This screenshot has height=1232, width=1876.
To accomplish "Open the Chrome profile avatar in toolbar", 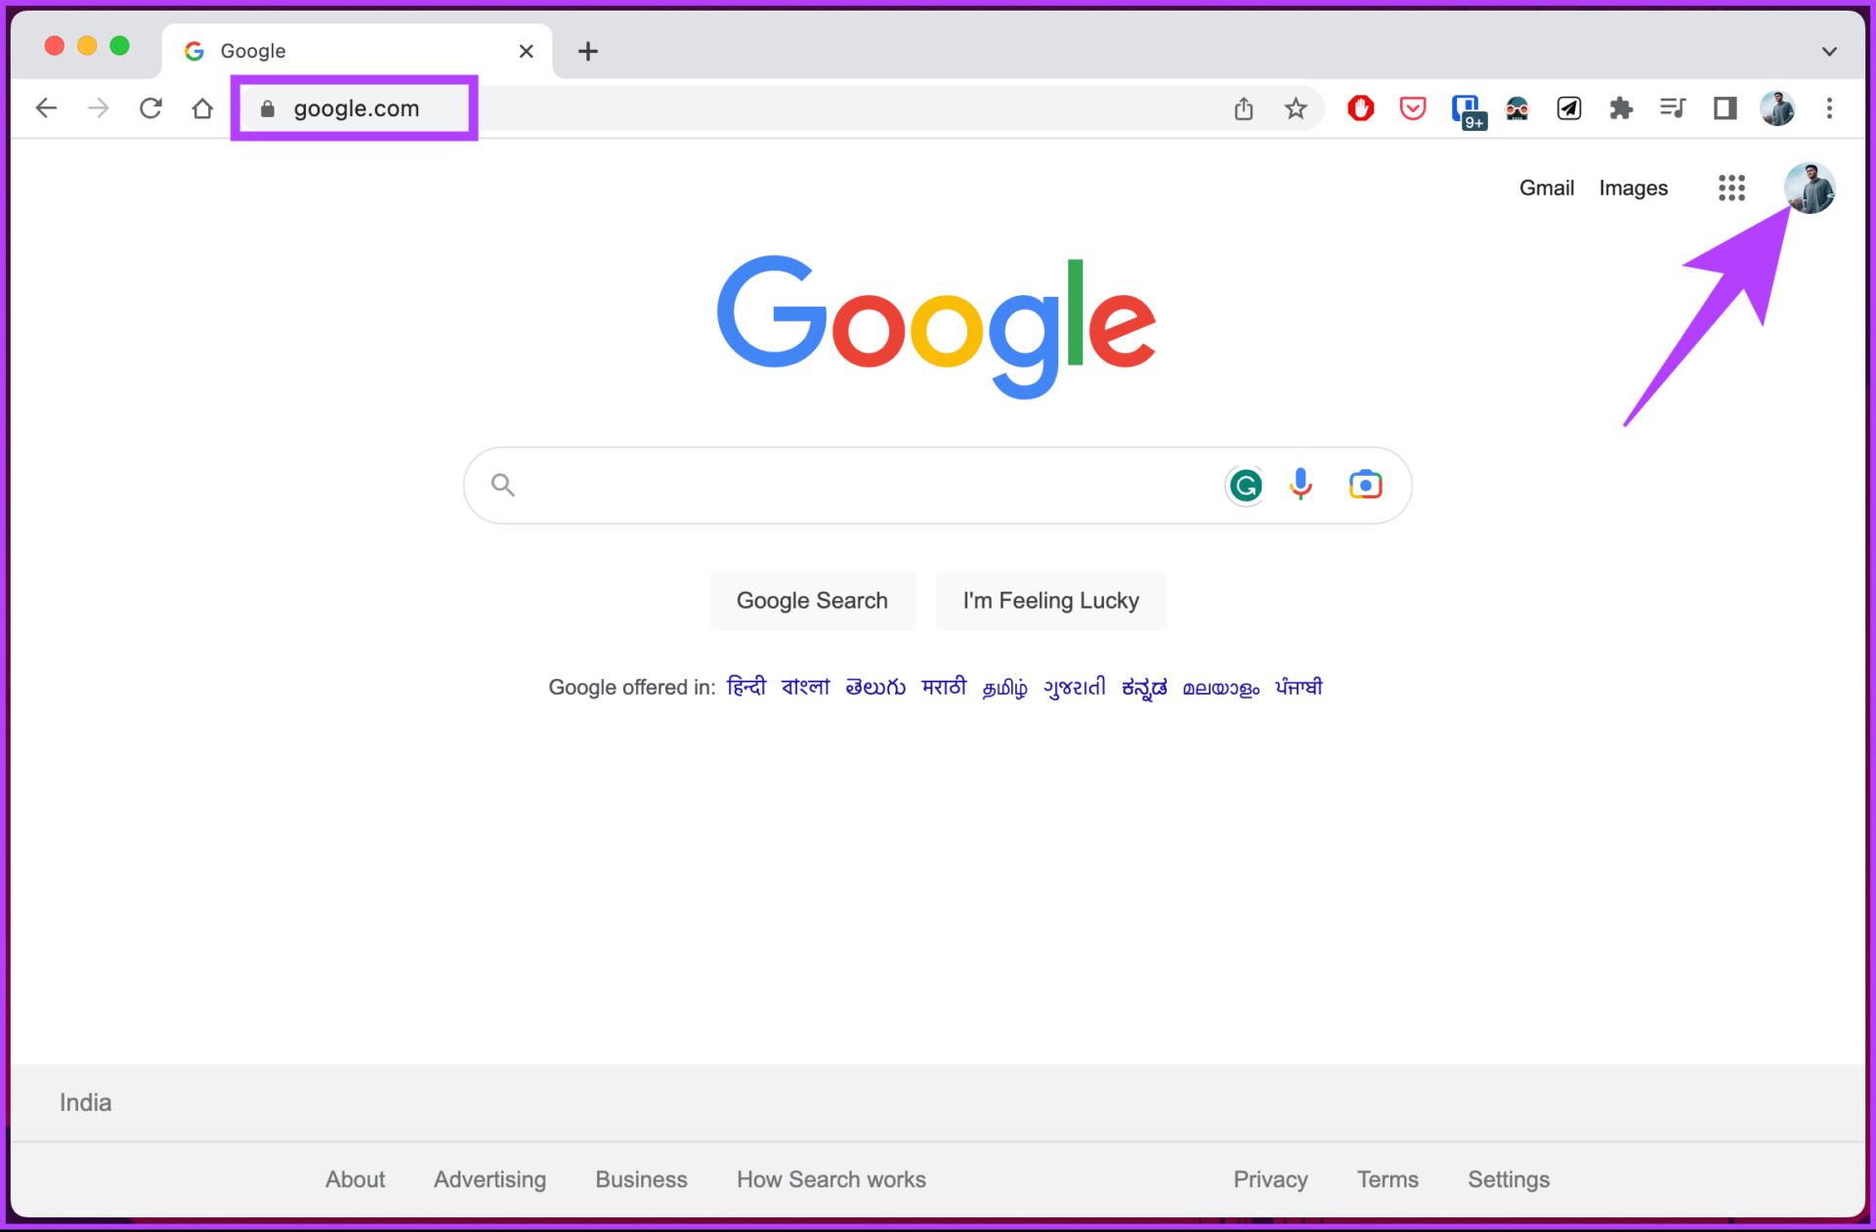I will [x=1777, y=107].
